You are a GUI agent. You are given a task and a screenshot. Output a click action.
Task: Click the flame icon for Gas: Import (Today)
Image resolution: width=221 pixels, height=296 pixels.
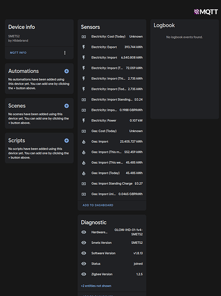pyautogui.click(x=84, y=173)
